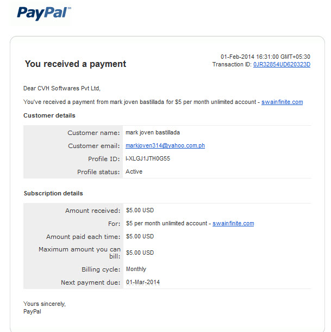This screenshot has height=332, width=331.
Task: Click the Active profile status value
Action: click(x=134, y=171)
